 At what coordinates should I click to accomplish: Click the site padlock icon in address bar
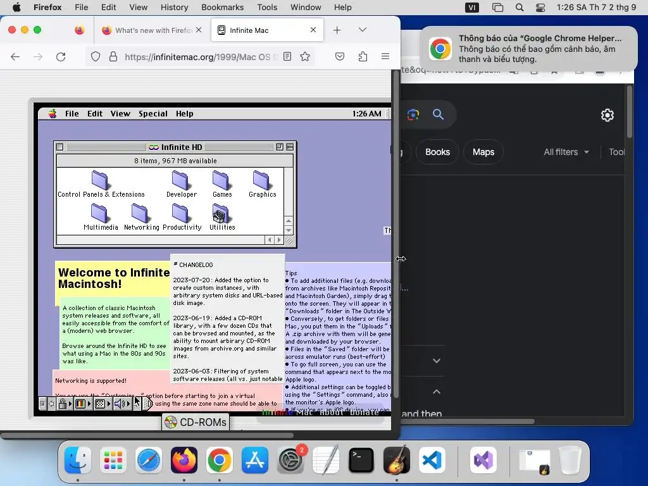coord(113,56)
